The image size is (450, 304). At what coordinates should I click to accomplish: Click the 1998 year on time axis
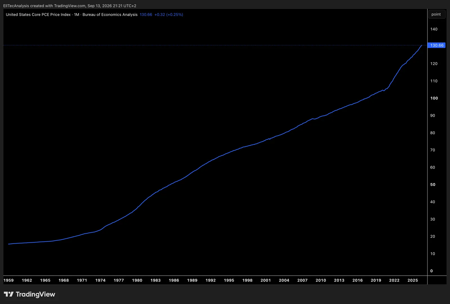pyautogui.click(x=247, y=280)
